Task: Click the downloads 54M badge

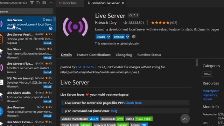Action: [112, 119]
